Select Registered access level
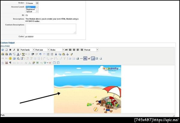This screenshot has height=123, width=180. tap(31, 9)
